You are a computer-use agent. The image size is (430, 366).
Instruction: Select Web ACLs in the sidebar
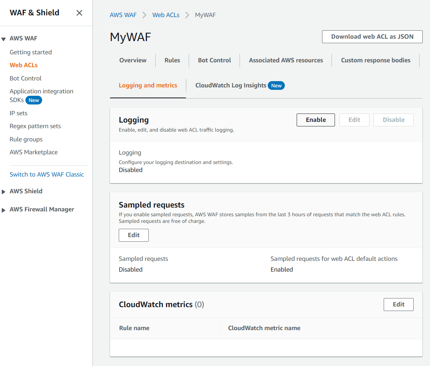[24, 65]
